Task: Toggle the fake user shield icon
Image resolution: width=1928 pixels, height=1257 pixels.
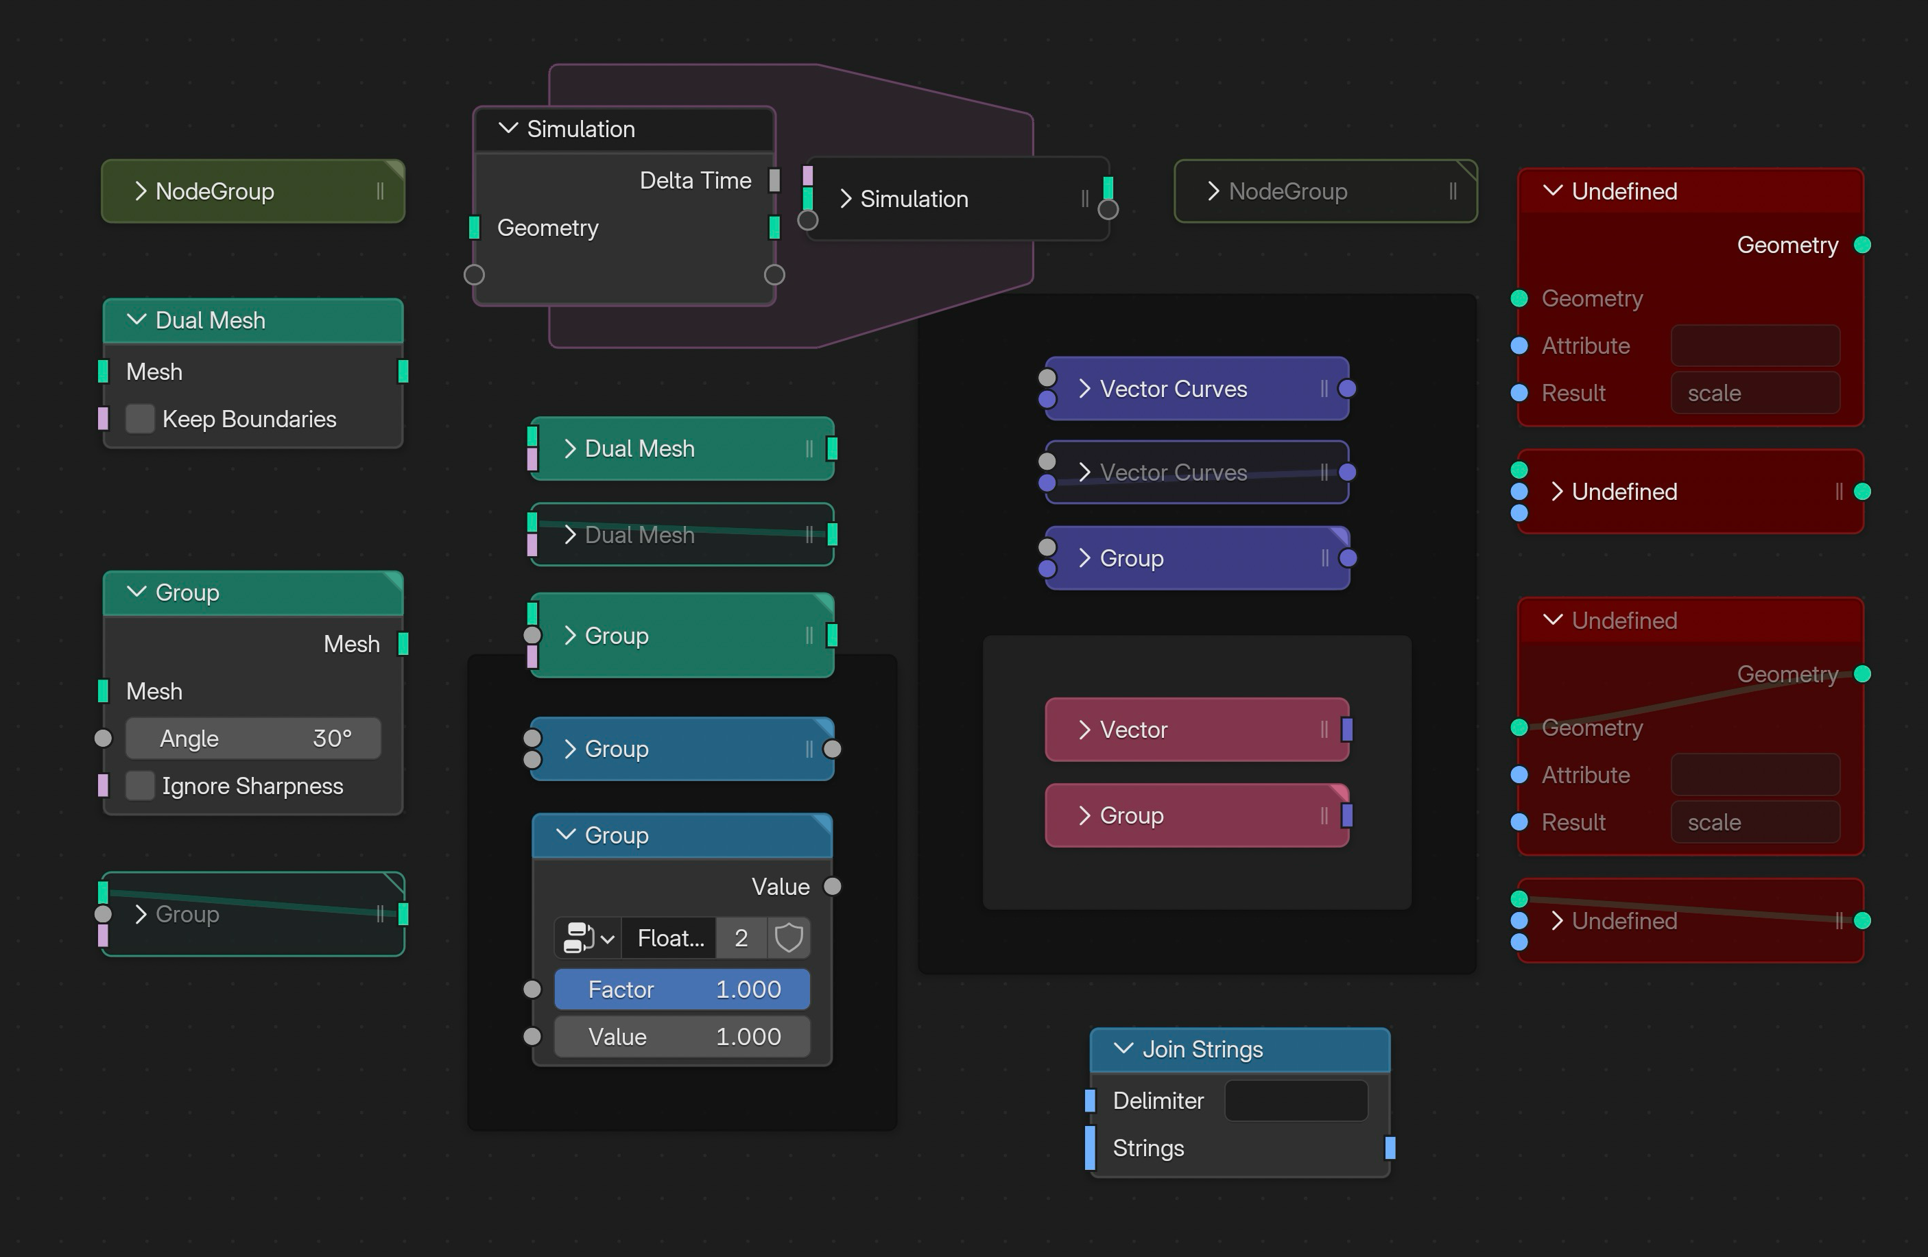Action: tap(788, 938)
